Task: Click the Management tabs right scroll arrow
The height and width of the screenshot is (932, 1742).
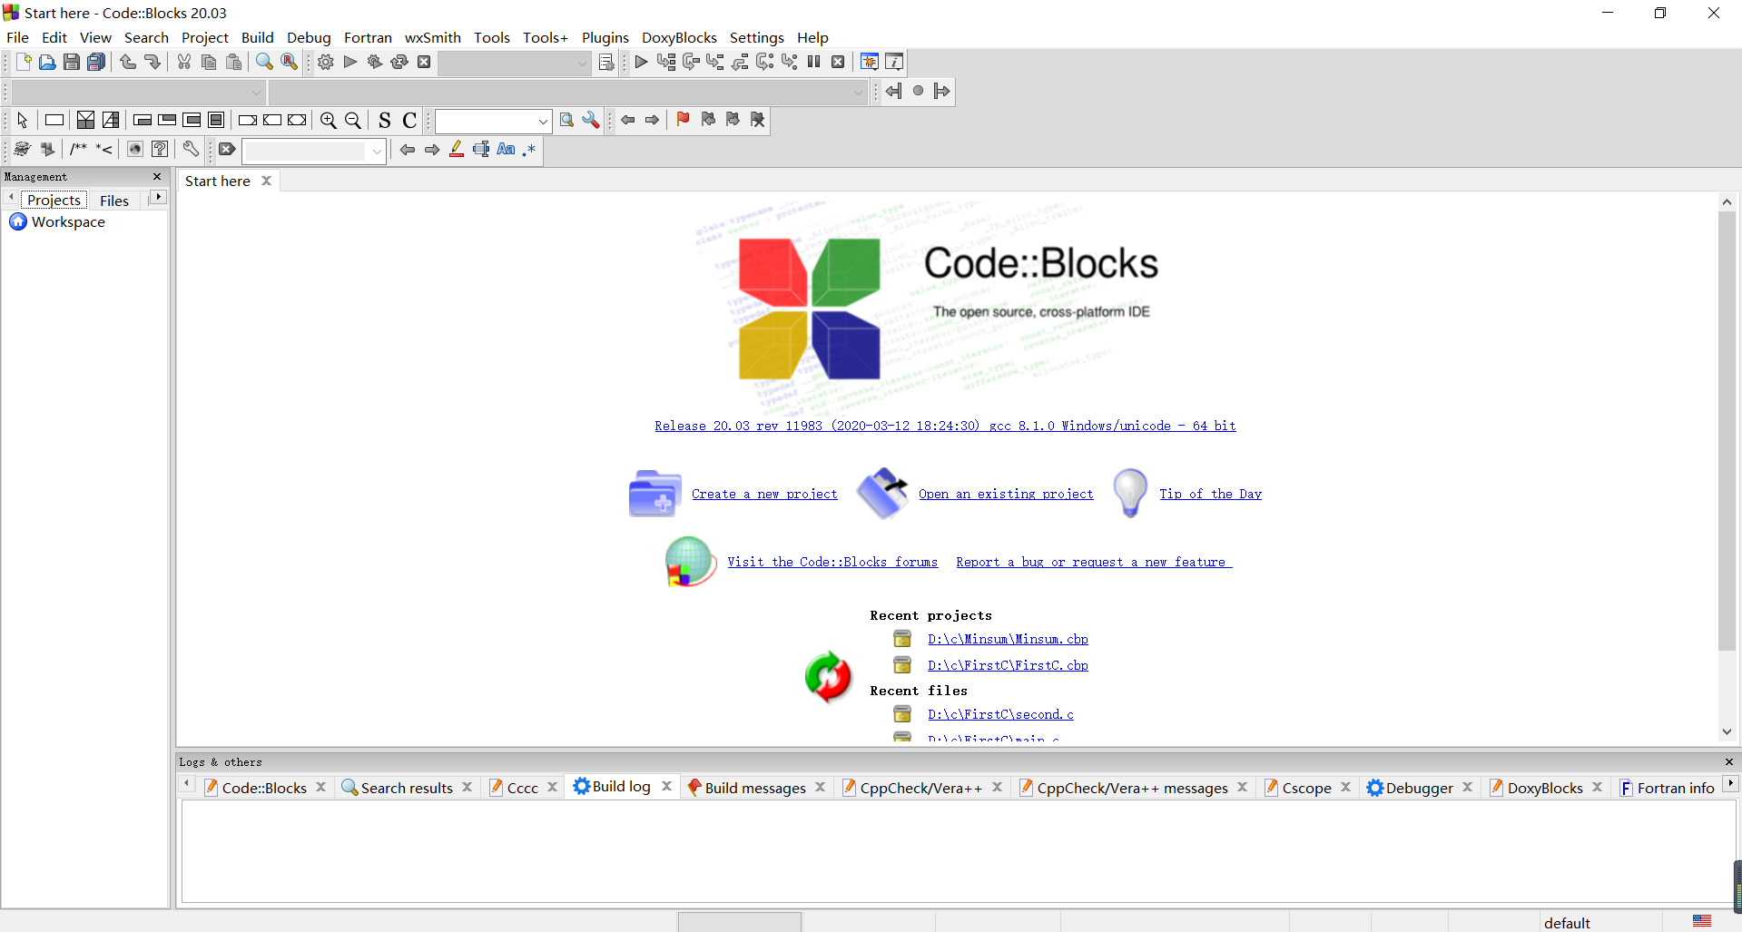Action: [158, 197]
